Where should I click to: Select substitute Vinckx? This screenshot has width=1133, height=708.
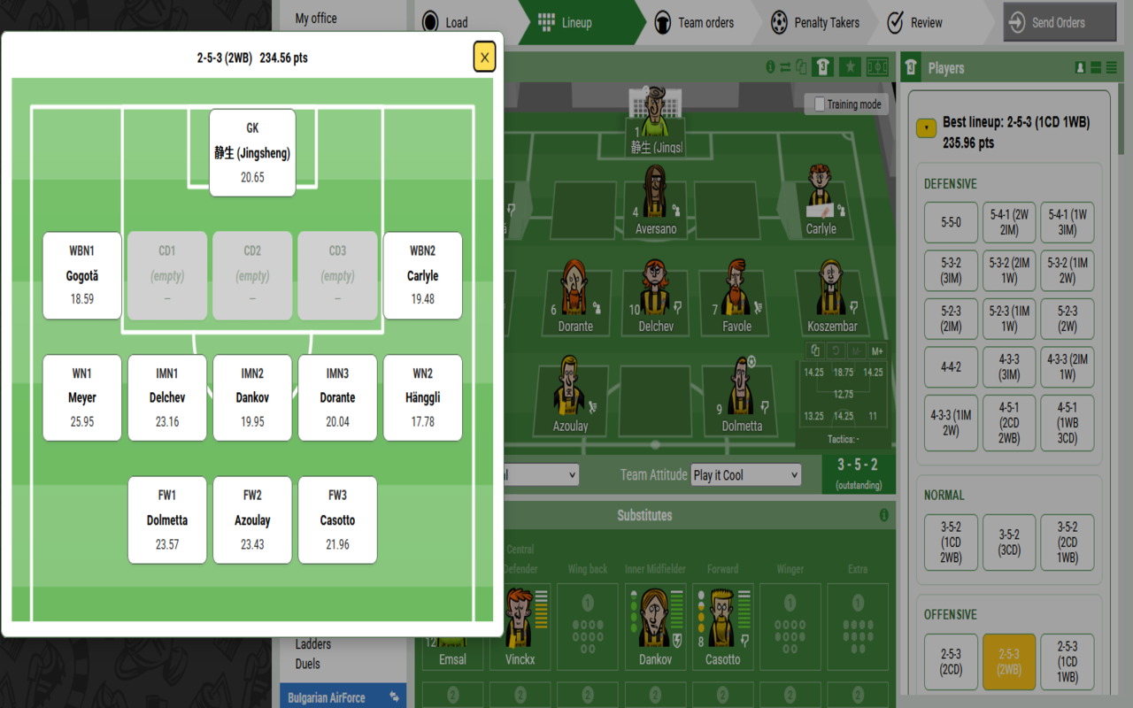click(x=520, y=625)
